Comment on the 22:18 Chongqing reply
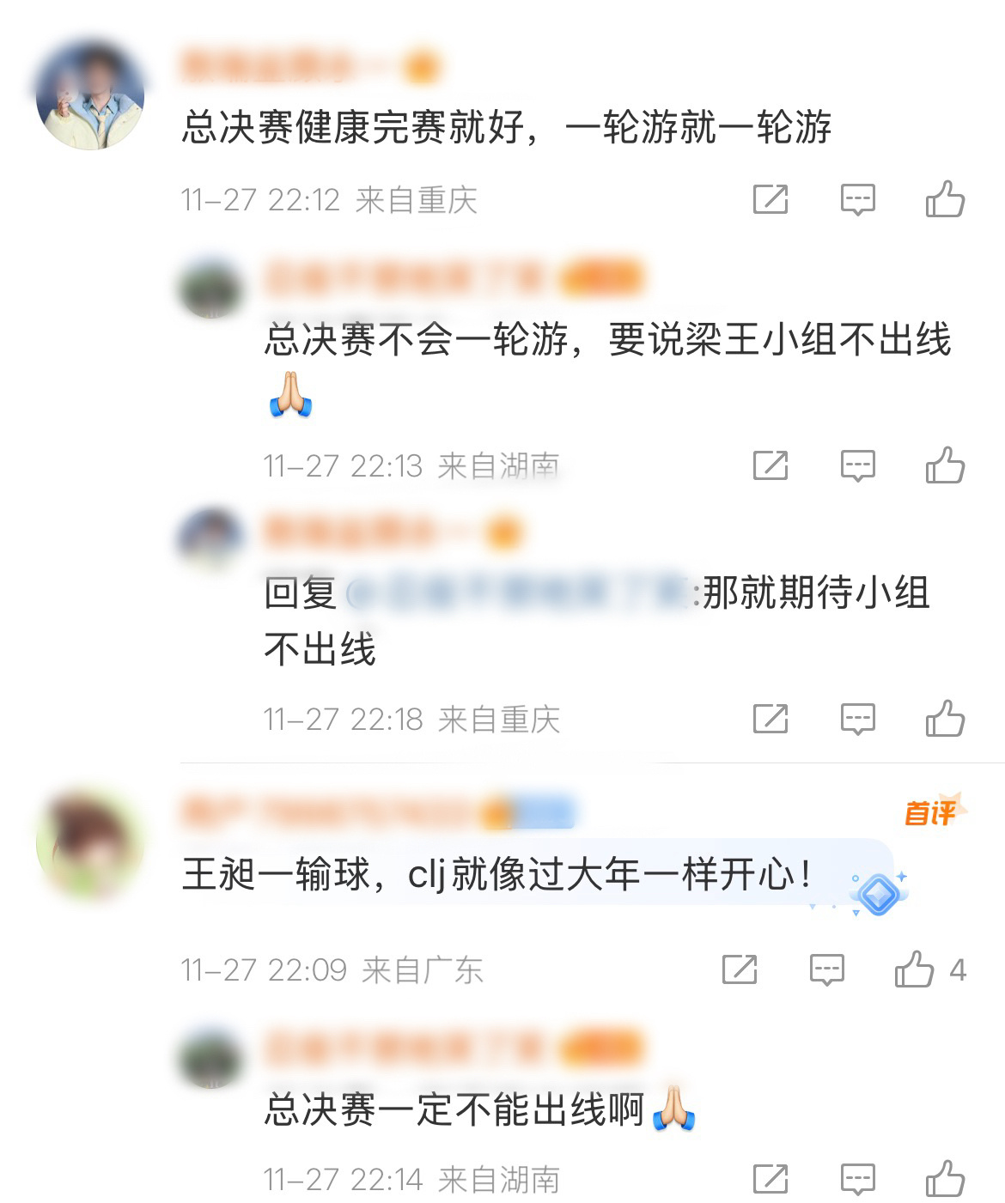The width and height of the screenshot is (1005, 1203). 857,719
